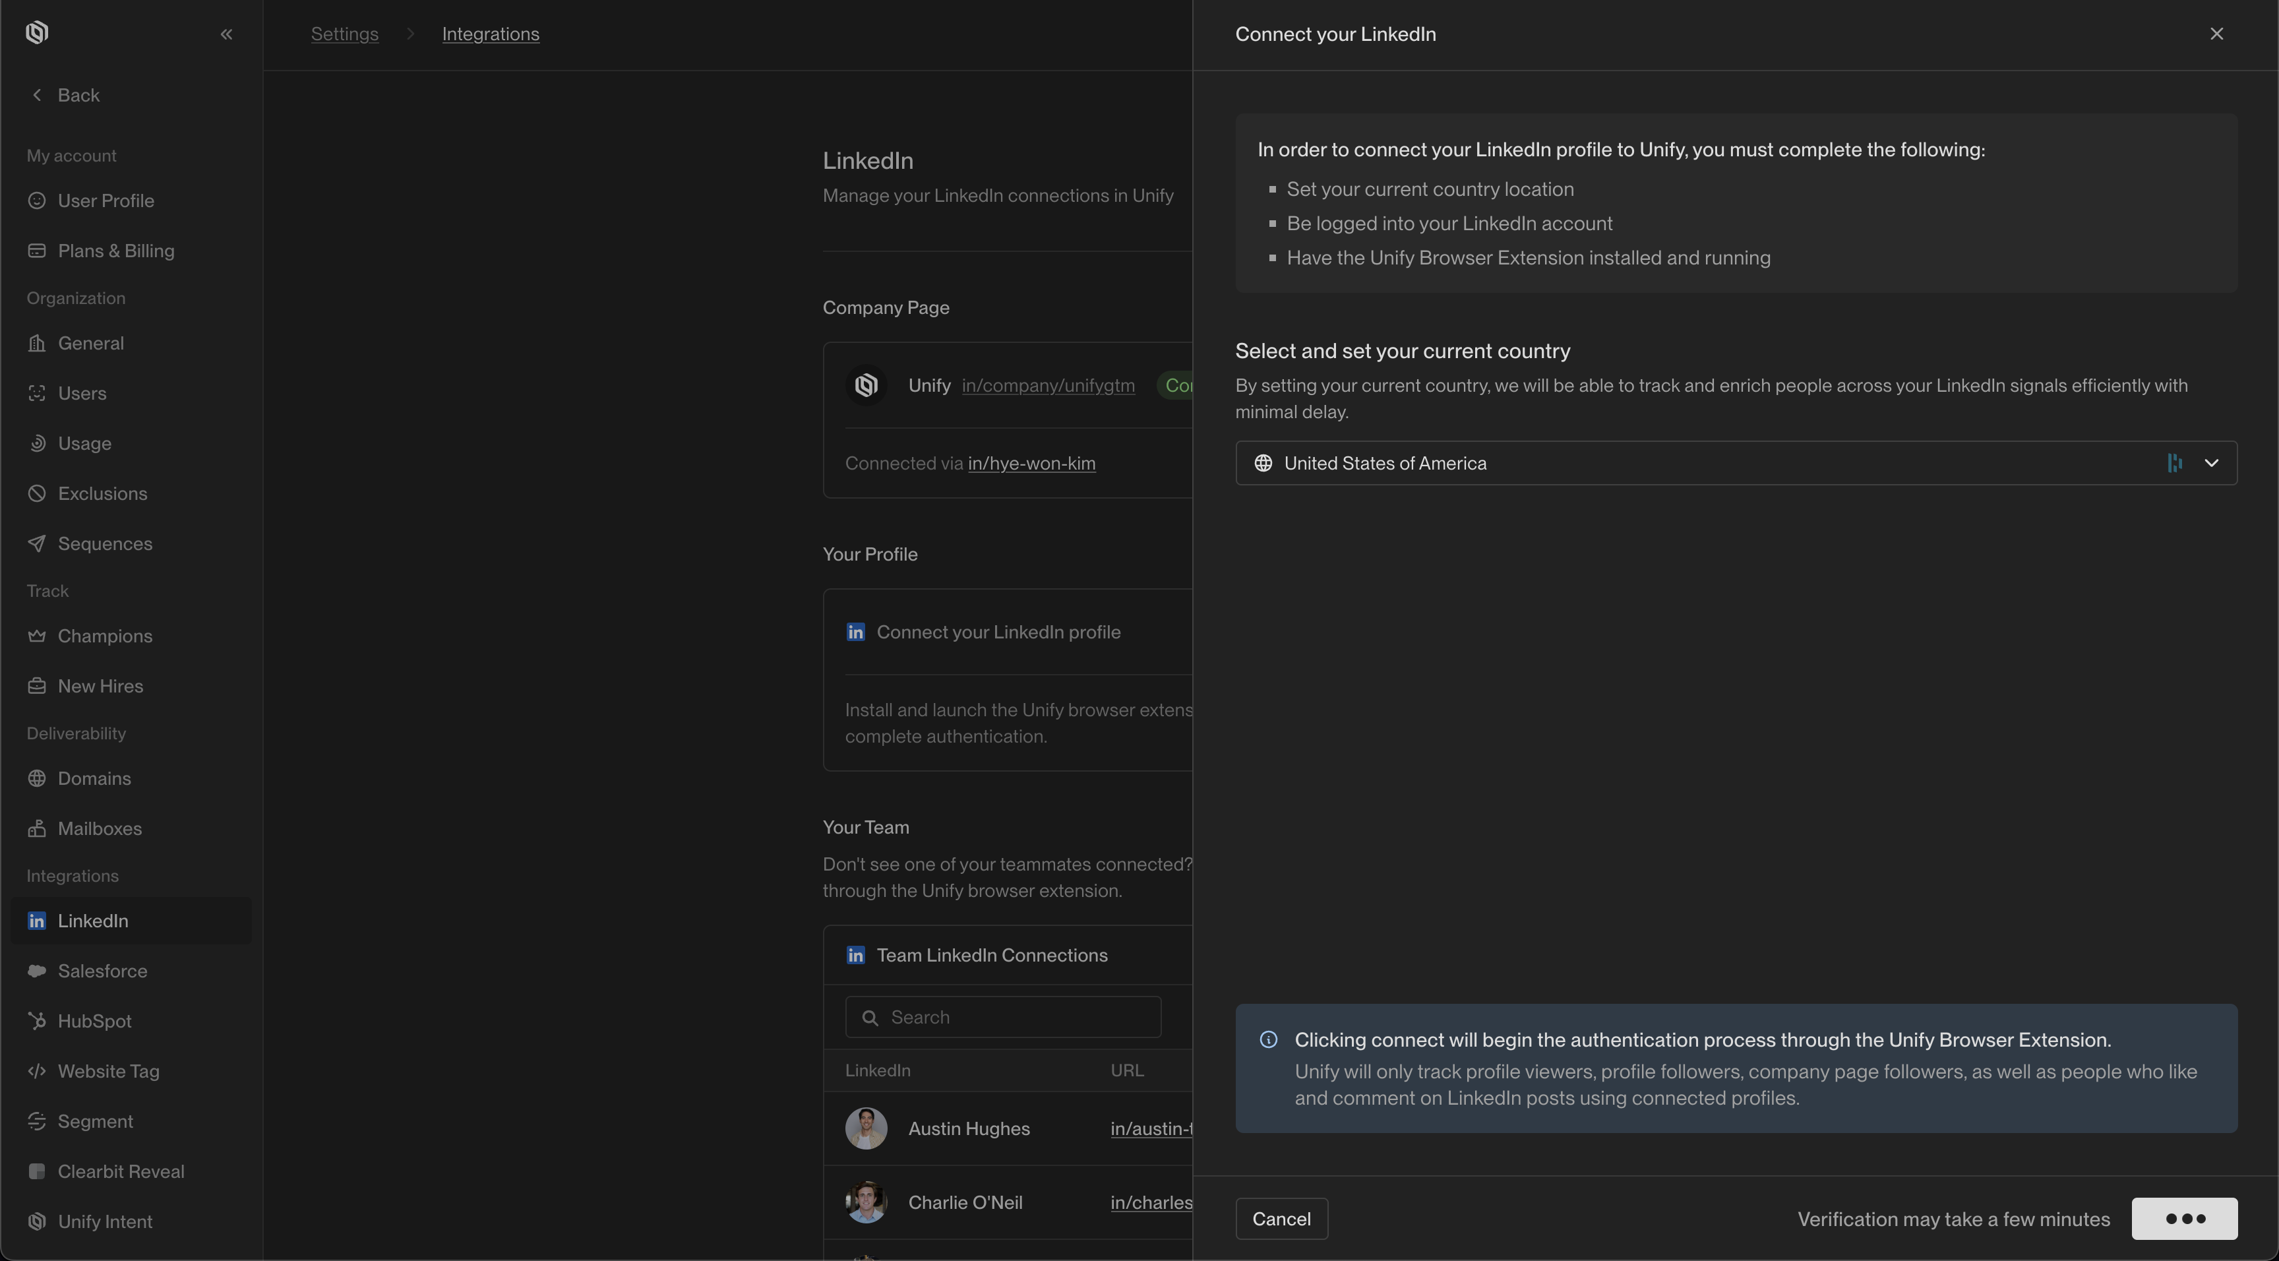Open Champions tracking page
The width and height of the screenshot is (2279, 1261).
pyautogui.click(x=104, y=636)
